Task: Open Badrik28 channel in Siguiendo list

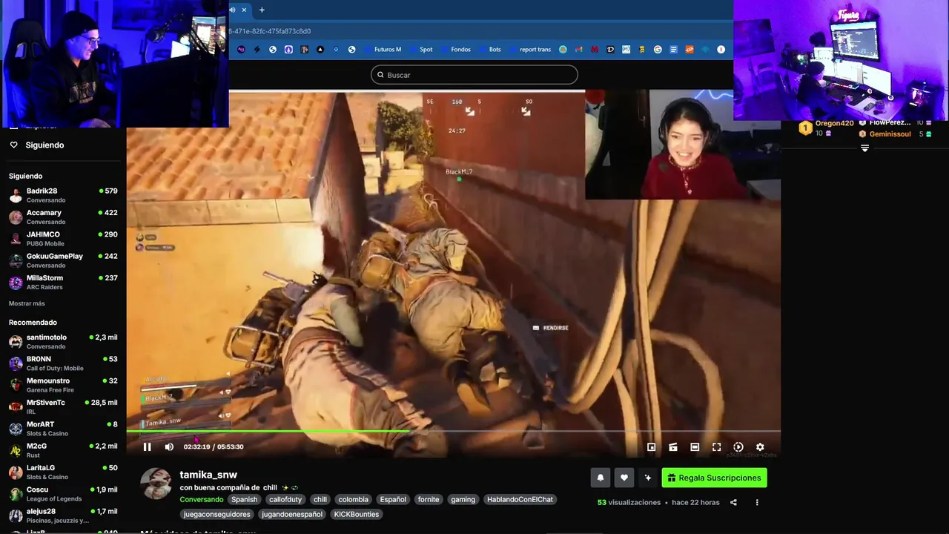Action: [x=63, y=195]
